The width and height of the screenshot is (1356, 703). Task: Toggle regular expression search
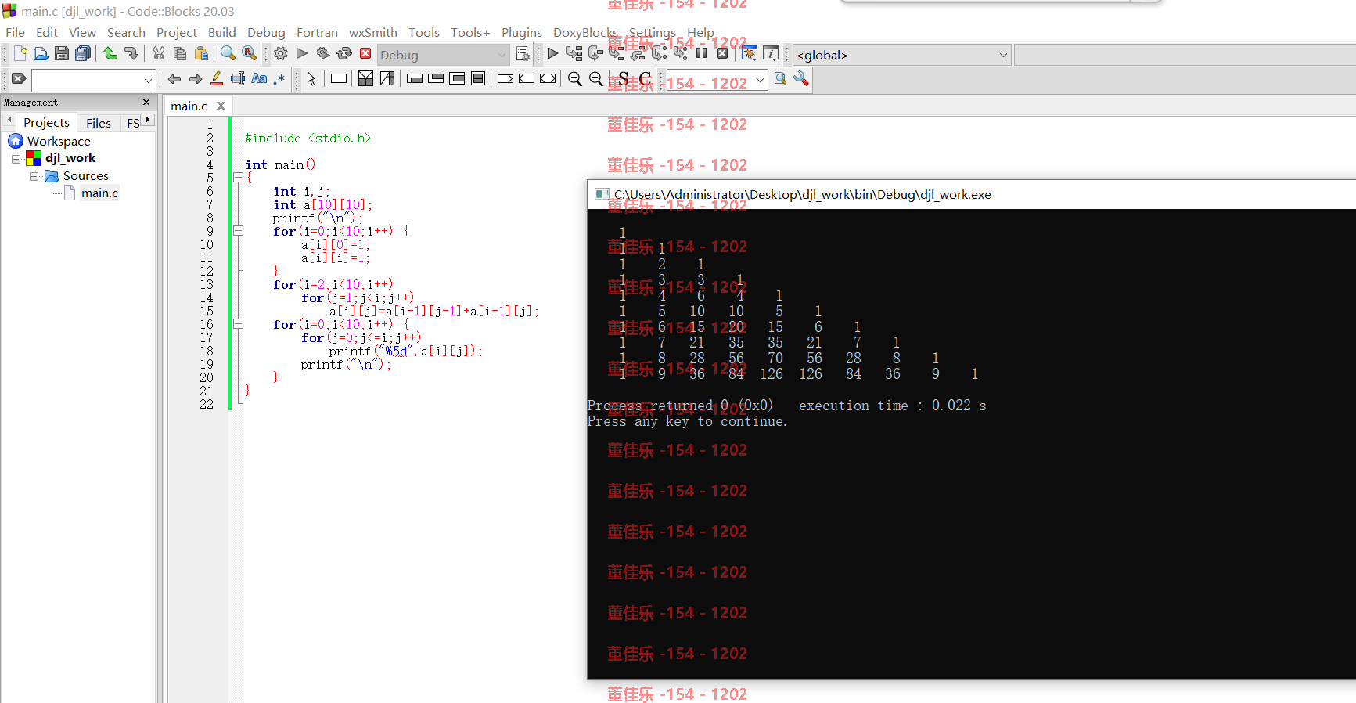pos(279,79)
